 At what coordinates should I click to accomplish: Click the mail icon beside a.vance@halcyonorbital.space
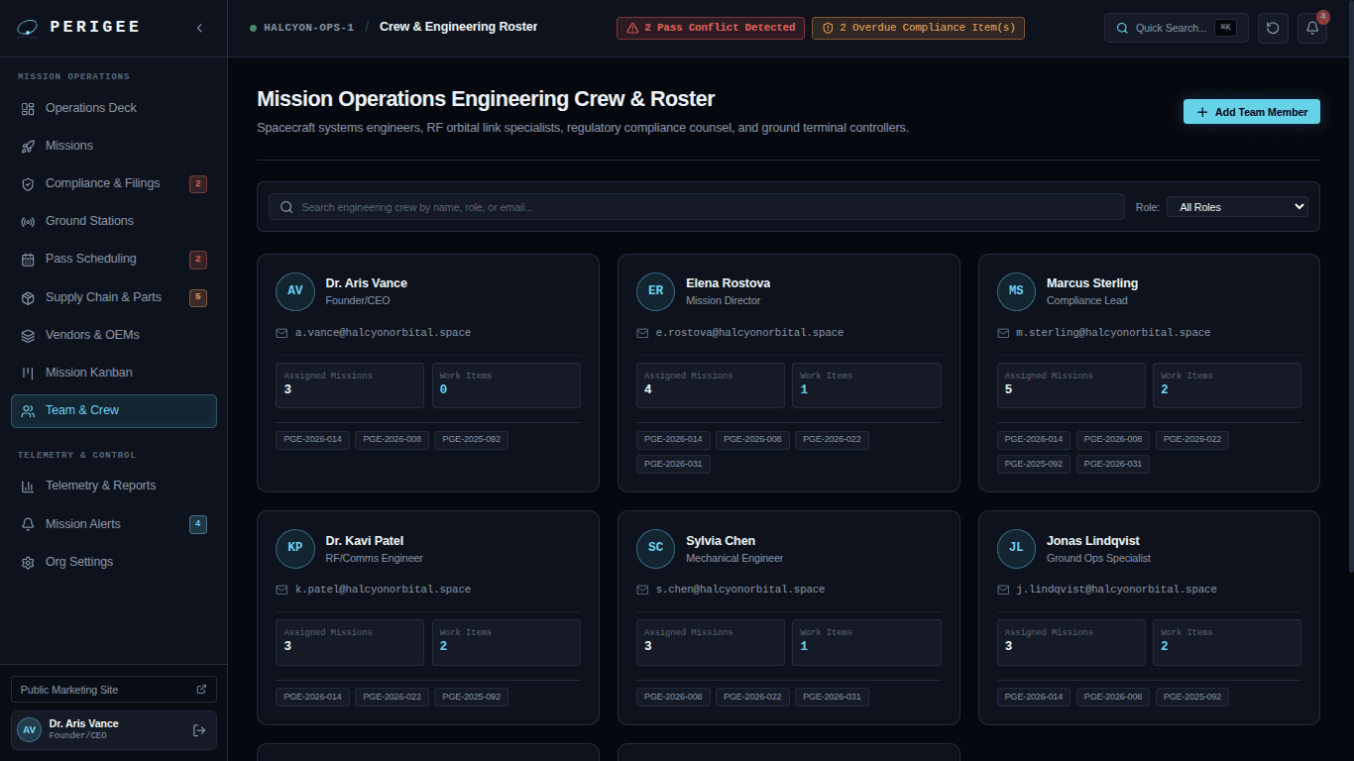click(x=282, y=333)
